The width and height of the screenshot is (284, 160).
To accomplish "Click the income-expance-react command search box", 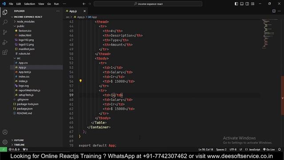I will 148,4.
